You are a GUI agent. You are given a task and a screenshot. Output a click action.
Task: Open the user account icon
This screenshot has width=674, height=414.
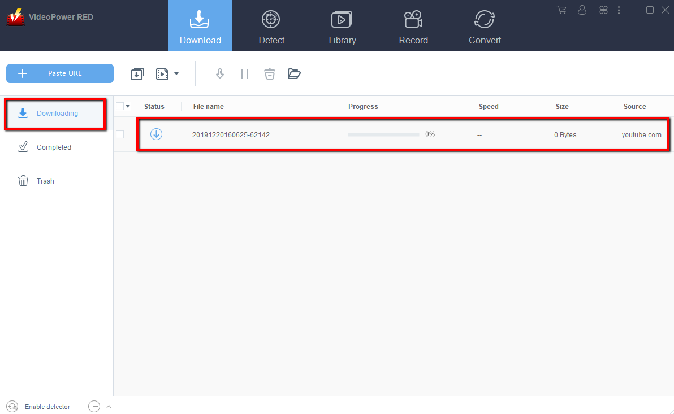(x=582, y=10)
